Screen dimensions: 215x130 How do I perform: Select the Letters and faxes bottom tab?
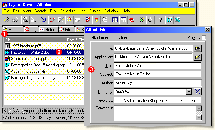[54, 111]
